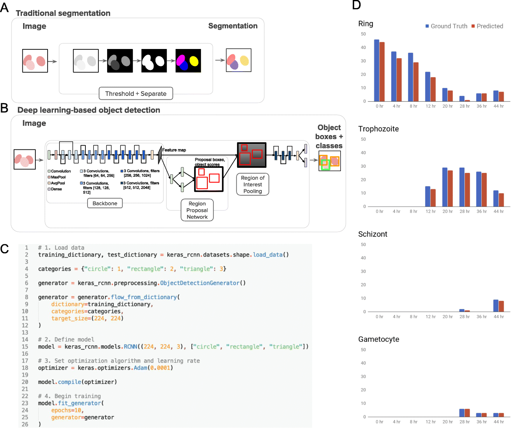Click the swatch for filters [256, 256, 1024]
Screen dimensions: 511x428
[122, 171]
